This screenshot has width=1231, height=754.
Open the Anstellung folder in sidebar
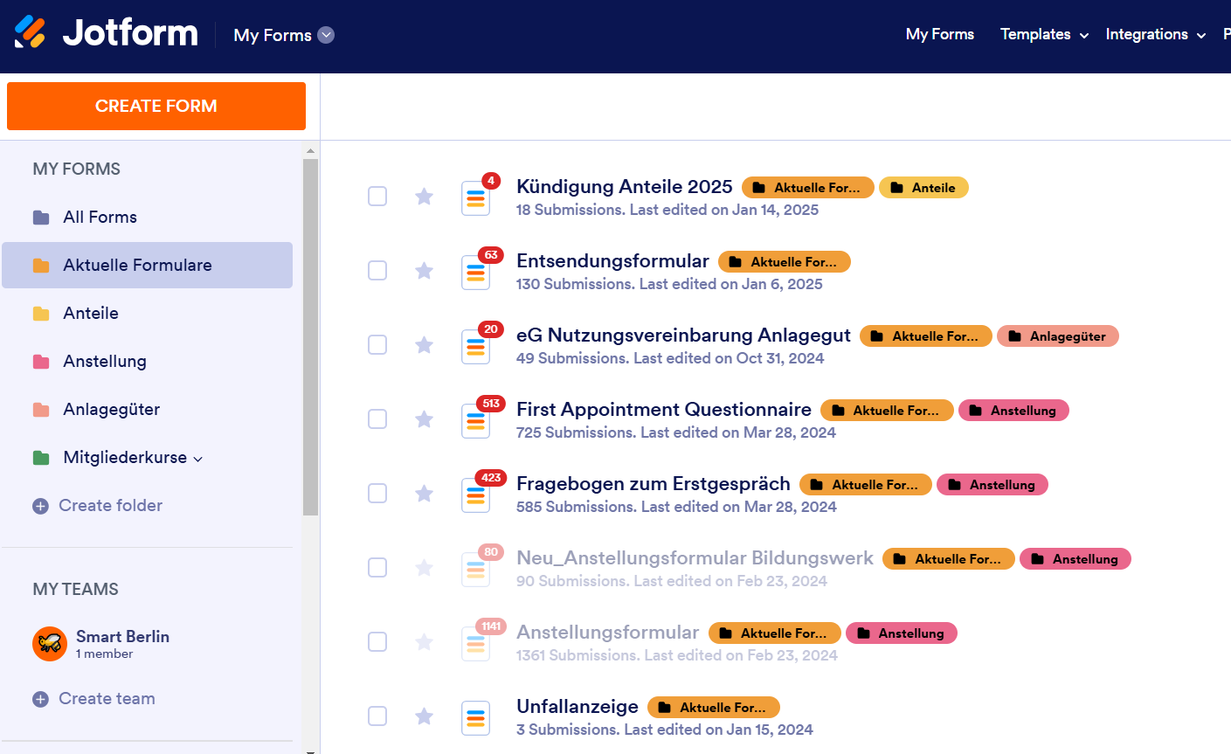point(147,361)
